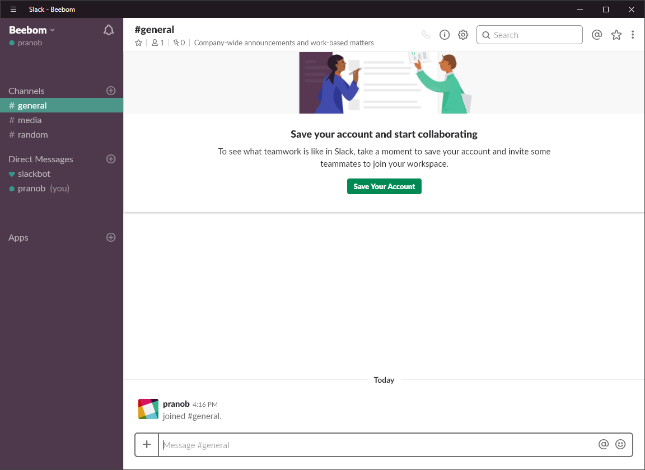Image resolution: width=645 pixels, height=470 pixels.
Task: Select the #general channel in the sidebar
Action: 62,105
